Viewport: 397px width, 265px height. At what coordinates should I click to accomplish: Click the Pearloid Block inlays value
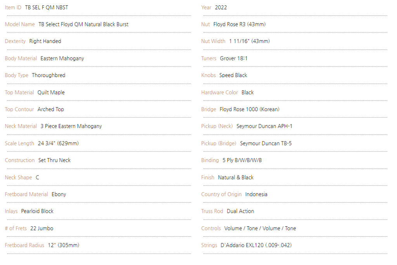(37, 211)
